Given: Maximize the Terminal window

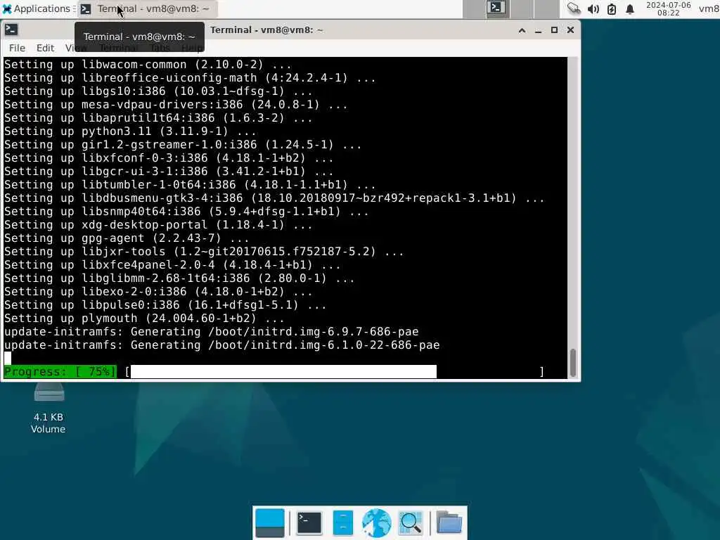Looking at the screenshot, I should [554, 30].
